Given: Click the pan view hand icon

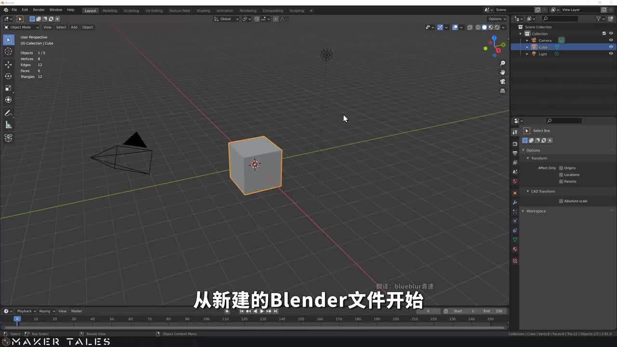Looking at the screenshot, I should point(502,72).
